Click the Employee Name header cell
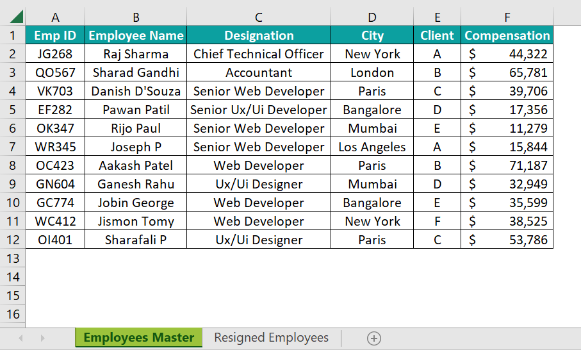Viewport: 581px width, 350px height. pos(136,35)
